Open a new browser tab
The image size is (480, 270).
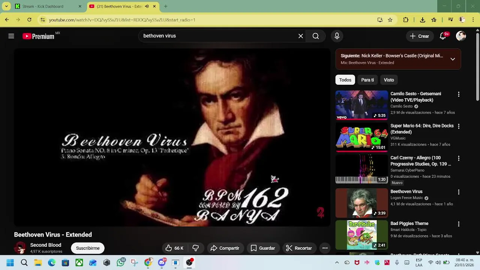166,6
